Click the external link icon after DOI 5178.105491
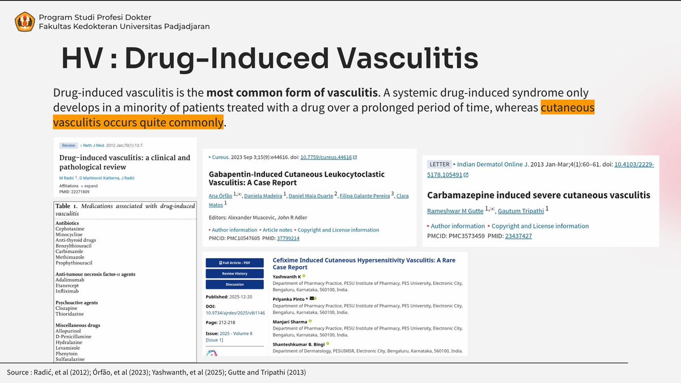The width and height of the screenshot is (681, 383). tap(466, 175)
